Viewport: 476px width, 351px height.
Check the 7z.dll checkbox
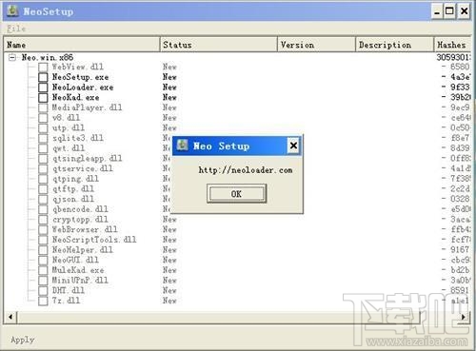coord(43,301)
